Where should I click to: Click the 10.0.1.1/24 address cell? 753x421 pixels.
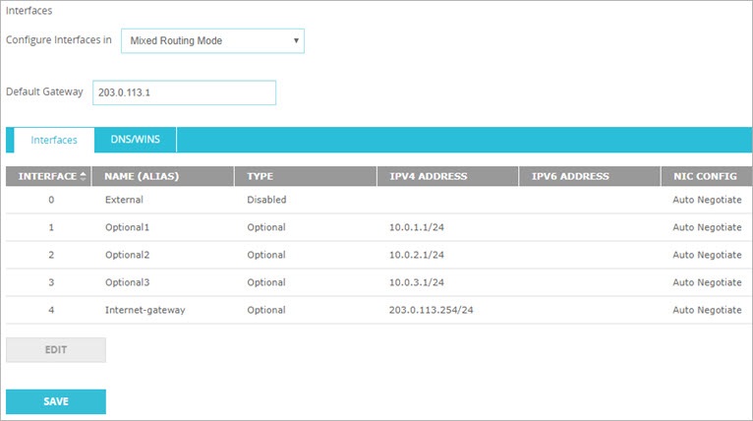point(417,227)
